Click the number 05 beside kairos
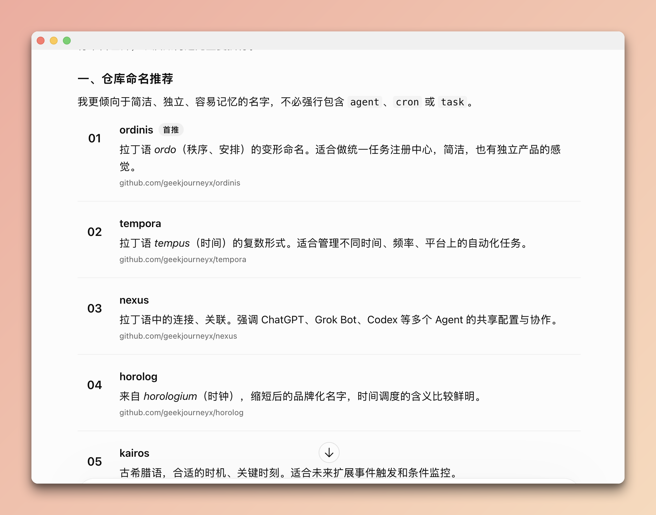The width and height of the screenshot is (656, 515). click(x=95, y=462)
